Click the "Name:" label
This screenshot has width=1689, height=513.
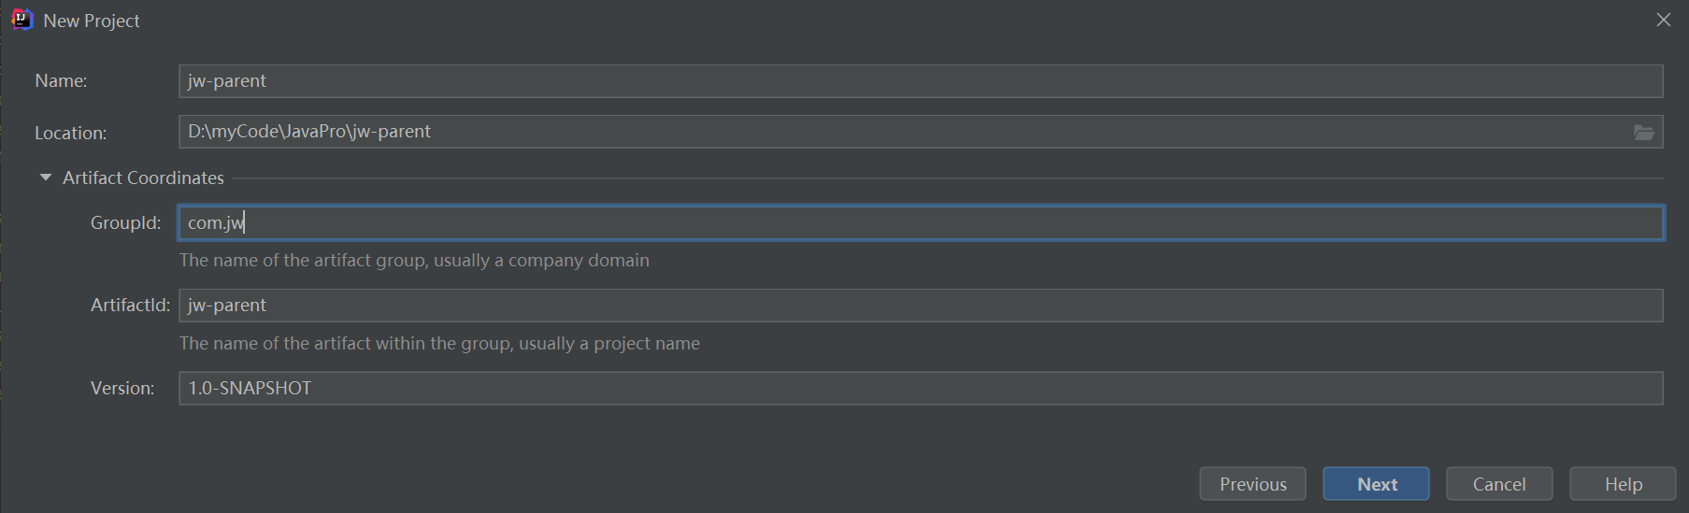tap(61, 81)
